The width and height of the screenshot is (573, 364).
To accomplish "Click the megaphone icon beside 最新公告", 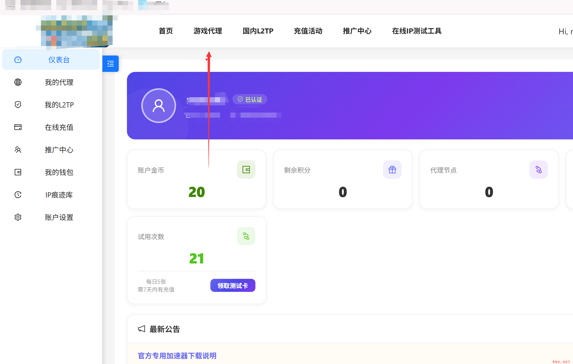I will point(142,329).
